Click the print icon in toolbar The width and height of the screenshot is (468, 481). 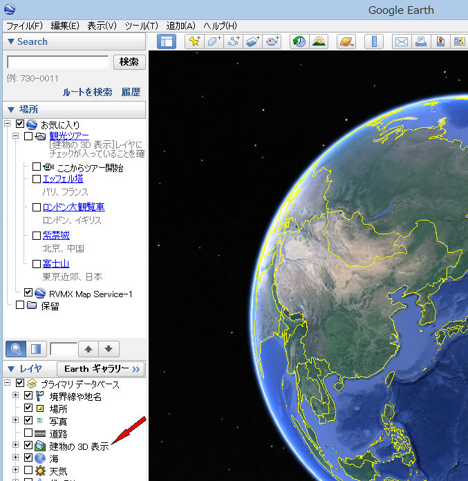point(421,41)
